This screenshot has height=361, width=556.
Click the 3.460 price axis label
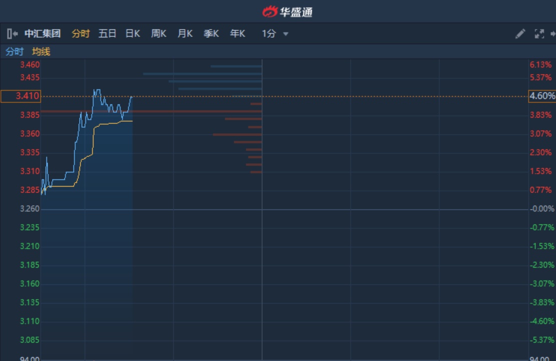pos(30,65)
